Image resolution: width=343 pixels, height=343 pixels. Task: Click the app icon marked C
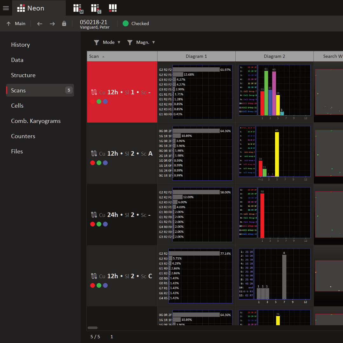(96, 8)
